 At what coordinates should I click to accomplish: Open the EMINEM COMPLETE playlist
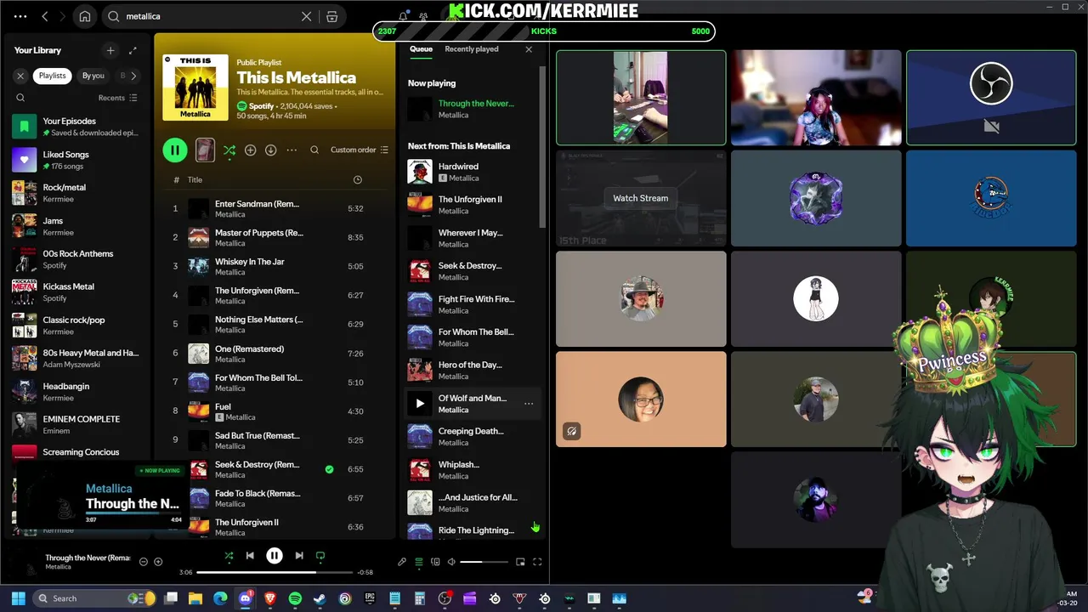point(78,424)
